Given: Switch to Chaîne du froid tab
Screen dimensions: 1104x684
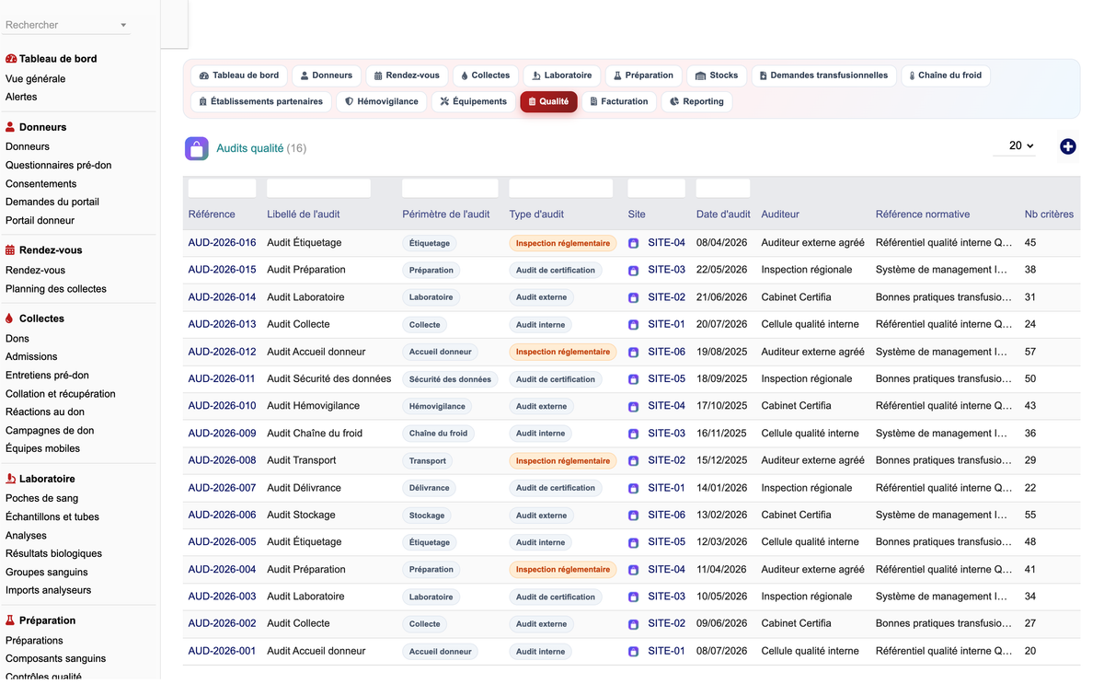Looking at the screenshot, I should tap(945, 75).
